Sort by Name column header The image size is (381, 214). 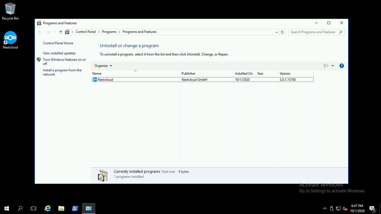tap(135, 74)
